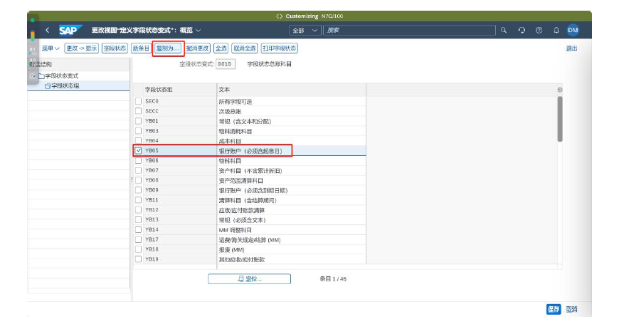Tick the YB14 row checkbox
Screen dimensions: 624x319
[139, 230]
